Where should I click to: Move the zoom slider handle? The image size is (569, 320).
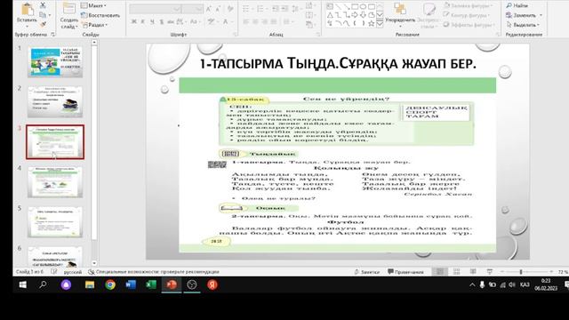(x=521, y=272)
